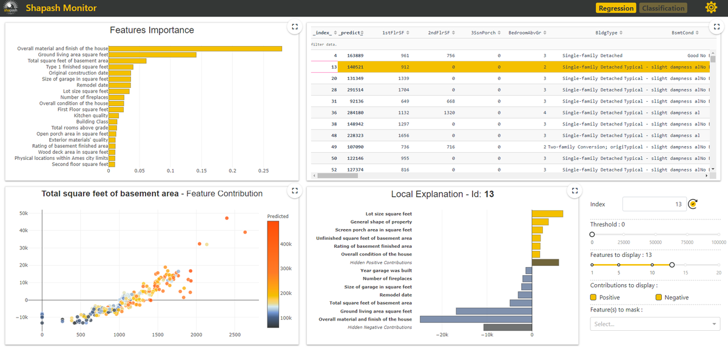Click the Lot size square feet importance bar
This screenshot has height=352, width=728.
[x=119, y=91]
